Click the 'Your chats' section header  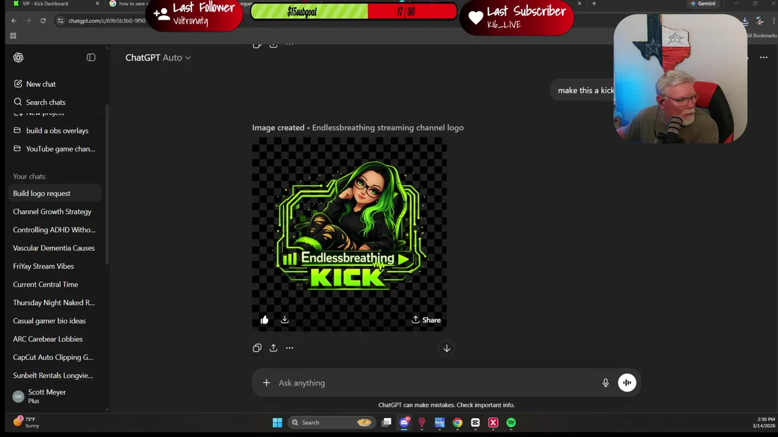(29, 176)
